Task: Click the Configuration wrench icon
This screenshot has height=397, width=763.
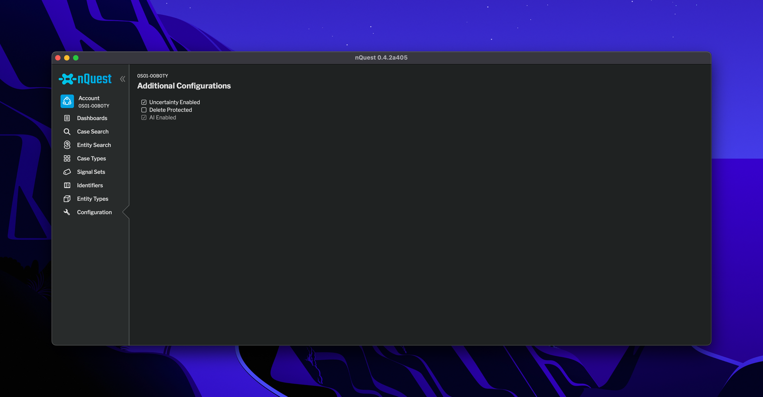Action: [x=67, y=212]
